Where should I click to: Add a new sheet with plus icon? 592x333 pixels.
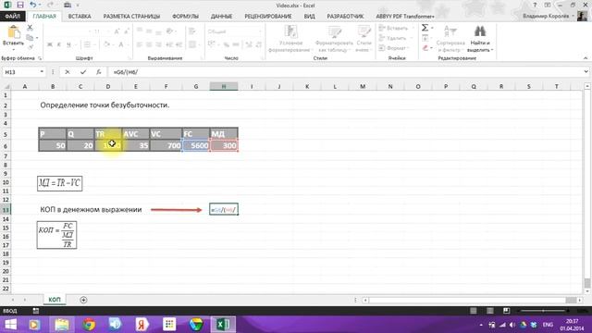click(83, 300)
